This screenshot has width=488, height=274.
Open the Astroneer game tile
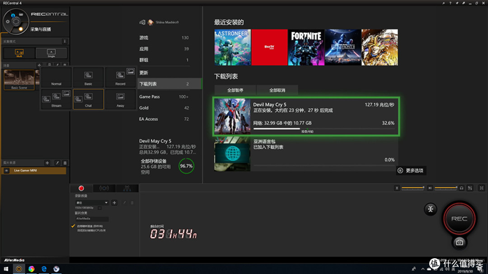(233, 47)
